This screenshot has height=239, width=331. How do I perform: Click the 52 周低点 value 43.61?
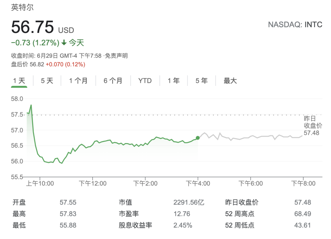click(x=303, y=225)
